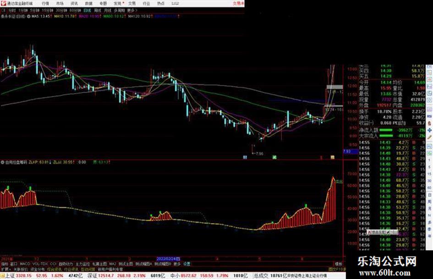Click the red 交易 button at top right
This screenshot has height=279, width=433.
238,4
